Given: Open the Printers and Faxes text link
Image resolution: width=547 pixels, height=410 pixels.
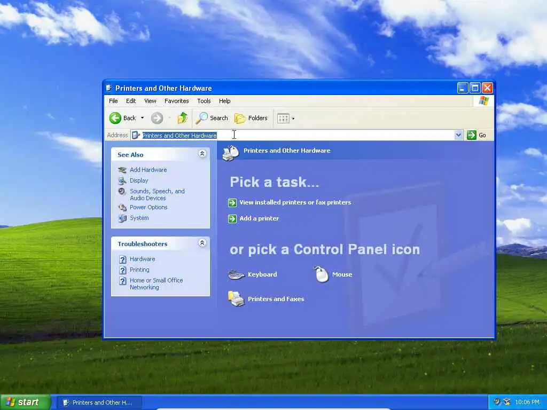Looking at the screenshot, I should [x=276, y=299].
